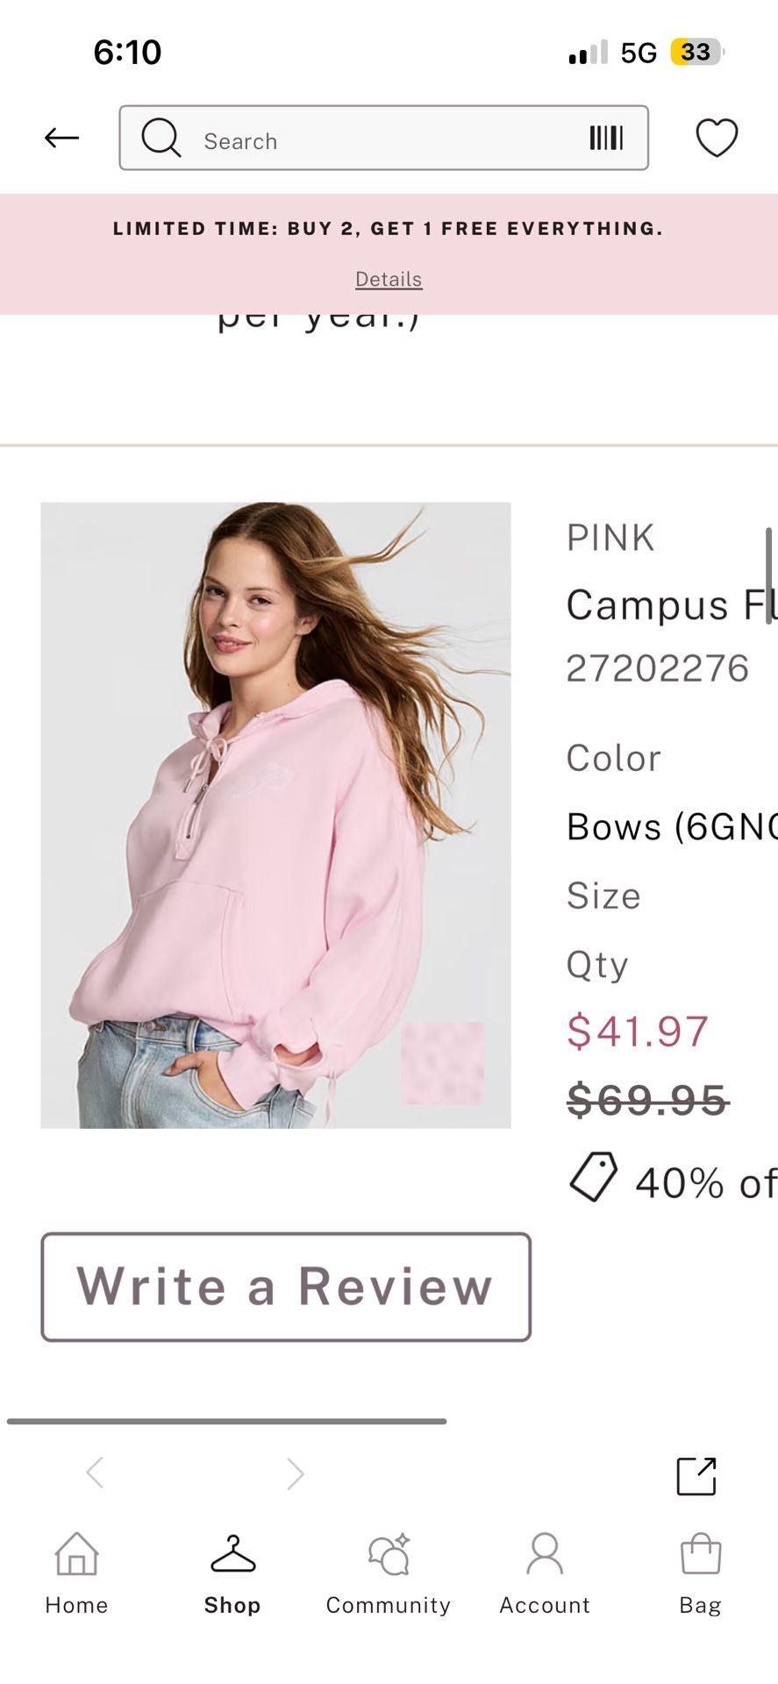The width and height of the screenshot is (778, 1684).
Task: Click the horizontal scroll bar
Action: pyautogui.click(x=226, y=1421)
